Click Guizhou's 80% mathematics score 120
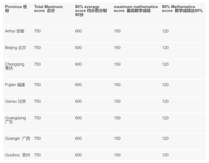209x163 pixels. pyautogui.click(x=165, y=155)
